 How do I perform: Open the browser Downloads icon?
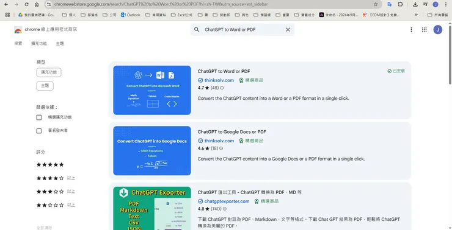pyautogui.click(x=415, y=4)
